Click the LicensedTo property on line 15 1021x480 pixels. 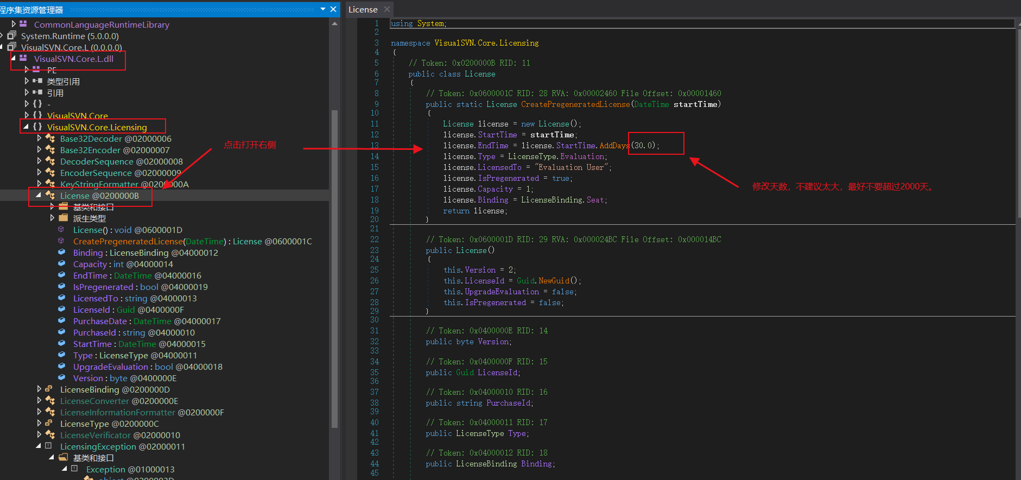tap(499, 167)
